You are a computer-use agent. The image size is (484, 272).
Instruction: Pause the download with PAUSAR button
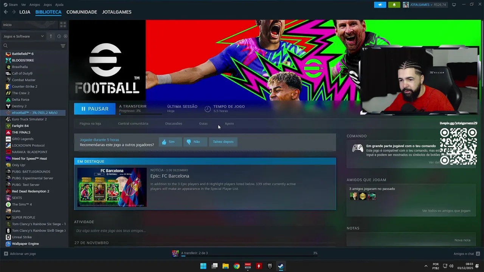pos(95,109)
